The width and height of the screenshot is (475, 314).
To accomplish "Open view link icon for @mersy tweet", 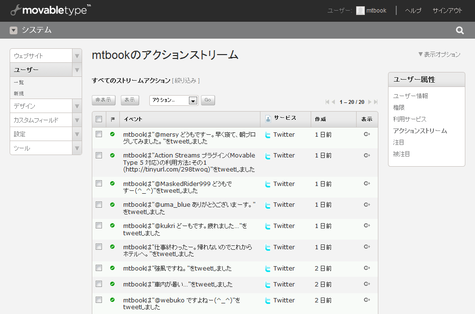I will click(367, 134).
